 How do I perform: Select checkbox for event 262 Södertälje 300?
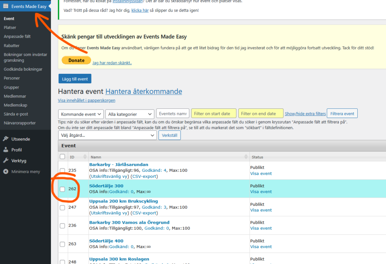tap(62, 189)
